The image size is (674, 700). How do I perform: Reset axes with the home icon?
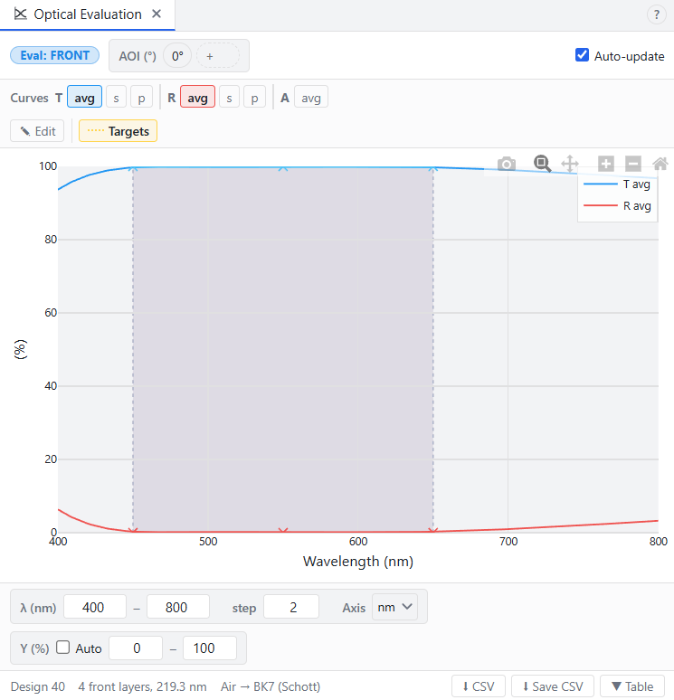tap(660, 164)
